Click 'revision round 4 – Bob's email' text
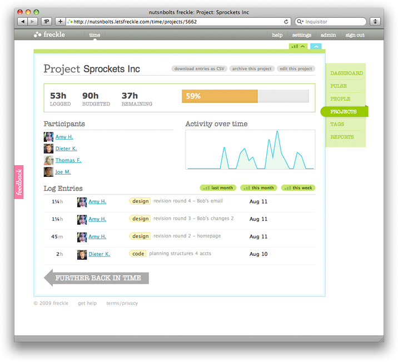Screen dimensions: 398x362 click(188, 201)
